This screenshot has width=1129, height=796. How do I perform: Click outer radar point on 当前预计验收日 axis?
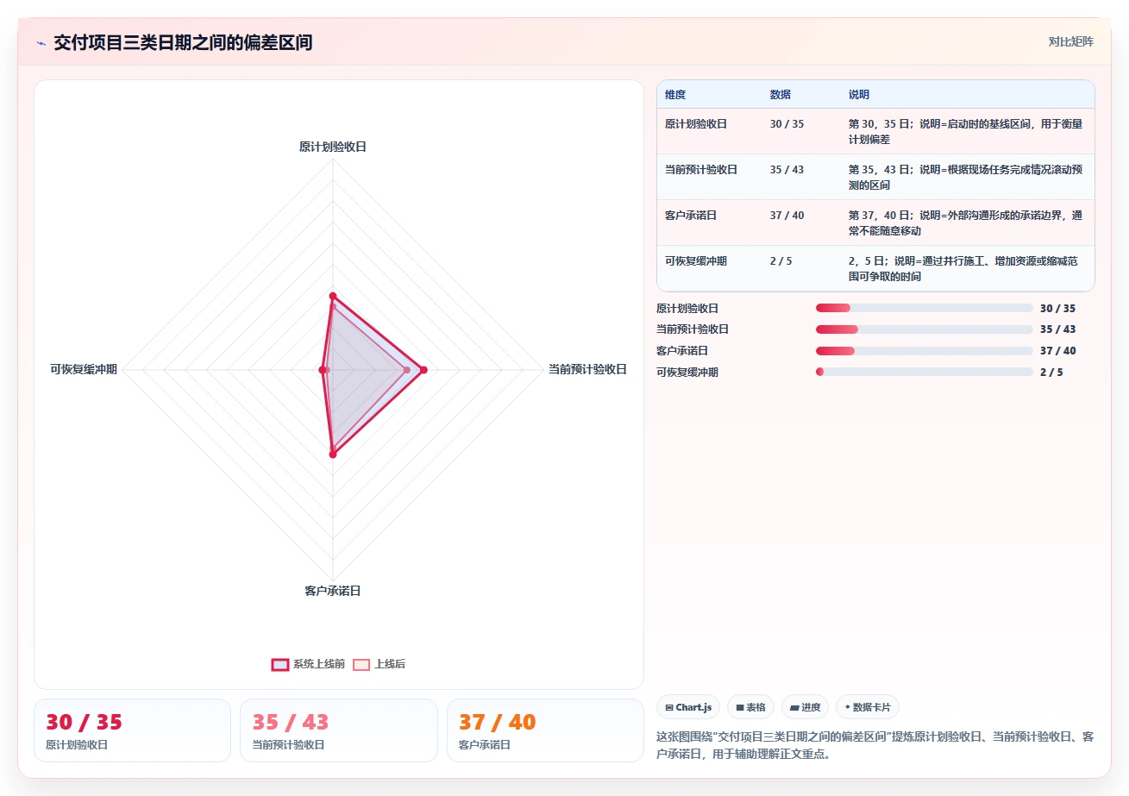(x=423, y=370)
